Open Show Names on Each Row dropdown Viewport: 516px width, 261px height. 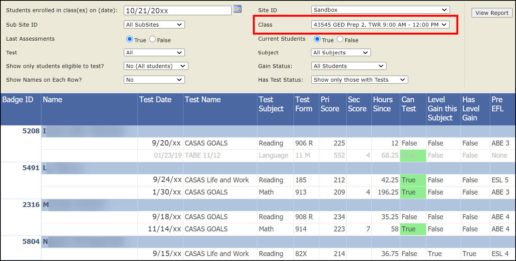pos(154,80)
